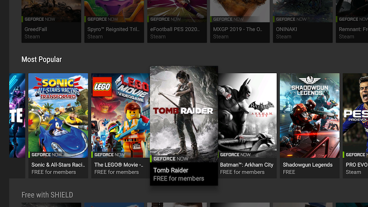Open Shadowgun Legends cover art
Viewport: 368px width, 207px height.
pyautogui.click(x=310, y=116)
